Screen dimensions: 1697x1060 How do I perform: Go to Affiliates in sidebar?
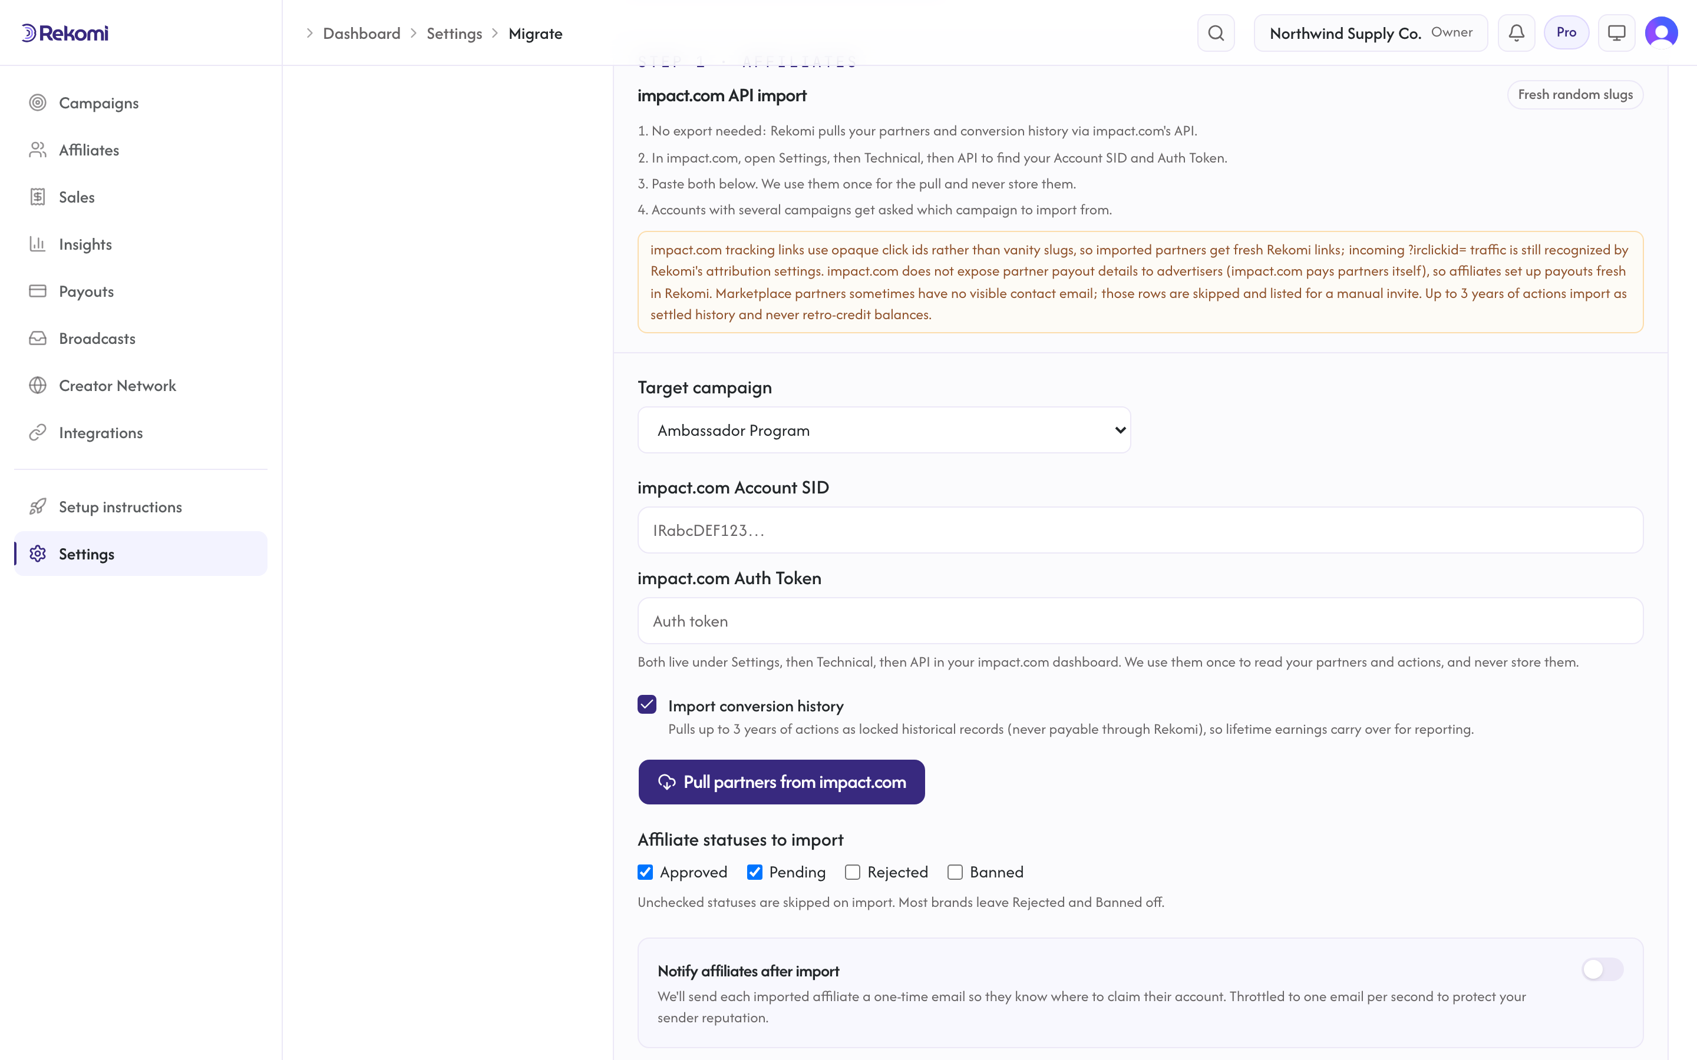click(x=140, y=150)
